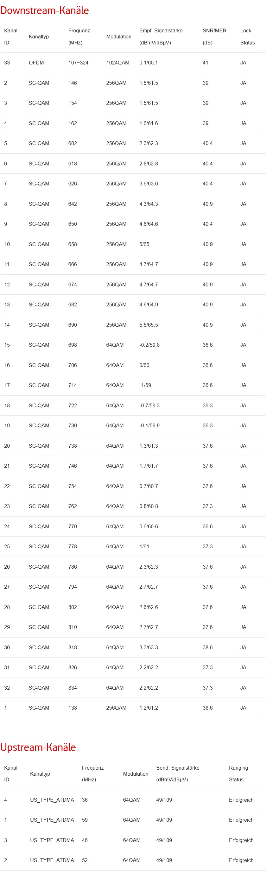The width and height of the screenshot is (273, 876).
Task: Click signal value 5/65 in channel 10
Action: [144, 244]
